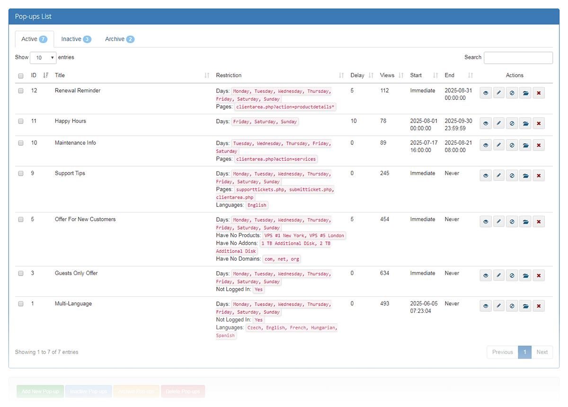Screen dimensions: 568x407
Task: Edit the Support Tips pop-up (pencil icon)
Action: click(499, 176)
